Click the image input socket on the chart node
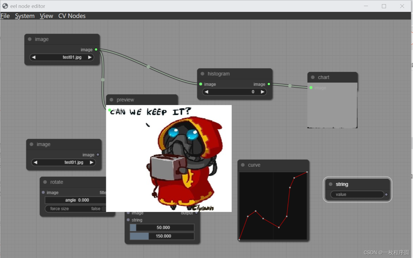This screenshot has height=258, width=413. (311, 88)
